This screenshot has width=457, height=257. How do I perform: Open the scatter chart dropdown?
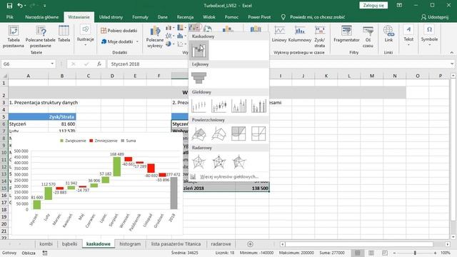coord(181,44)
